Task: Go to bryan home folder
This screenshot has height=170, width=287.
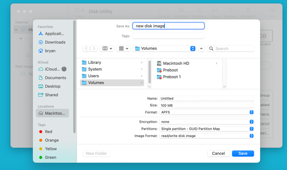Action: (x=47, y=51)
